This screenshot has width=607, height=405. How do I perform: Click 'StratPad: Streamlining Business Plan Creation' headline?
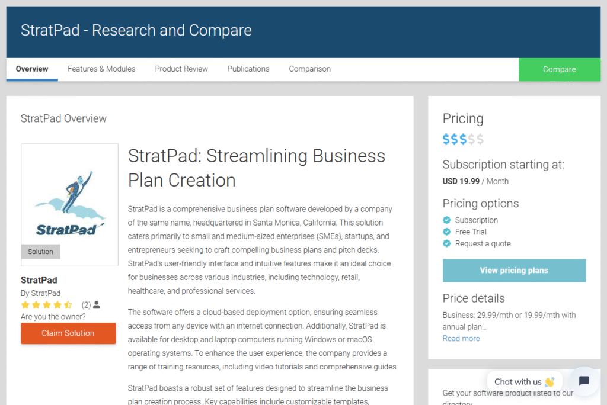[257, 168]
